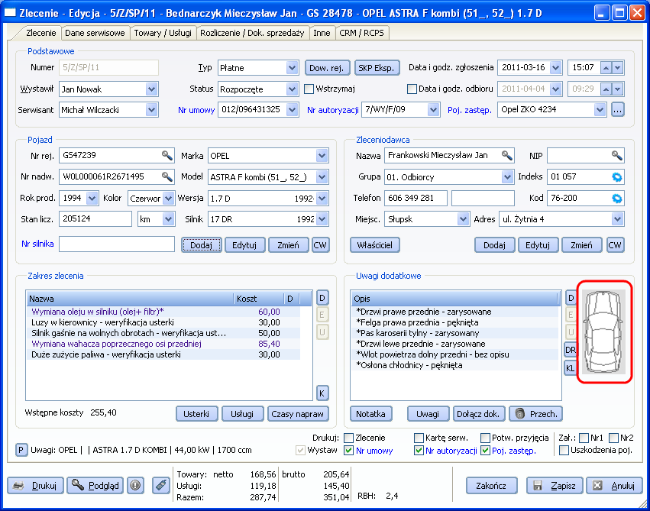Image resolution: width=650 pixels, height=511 pixels.
Task: Check the Zał. Nr1 checkbox
Action: click(584, 438)
